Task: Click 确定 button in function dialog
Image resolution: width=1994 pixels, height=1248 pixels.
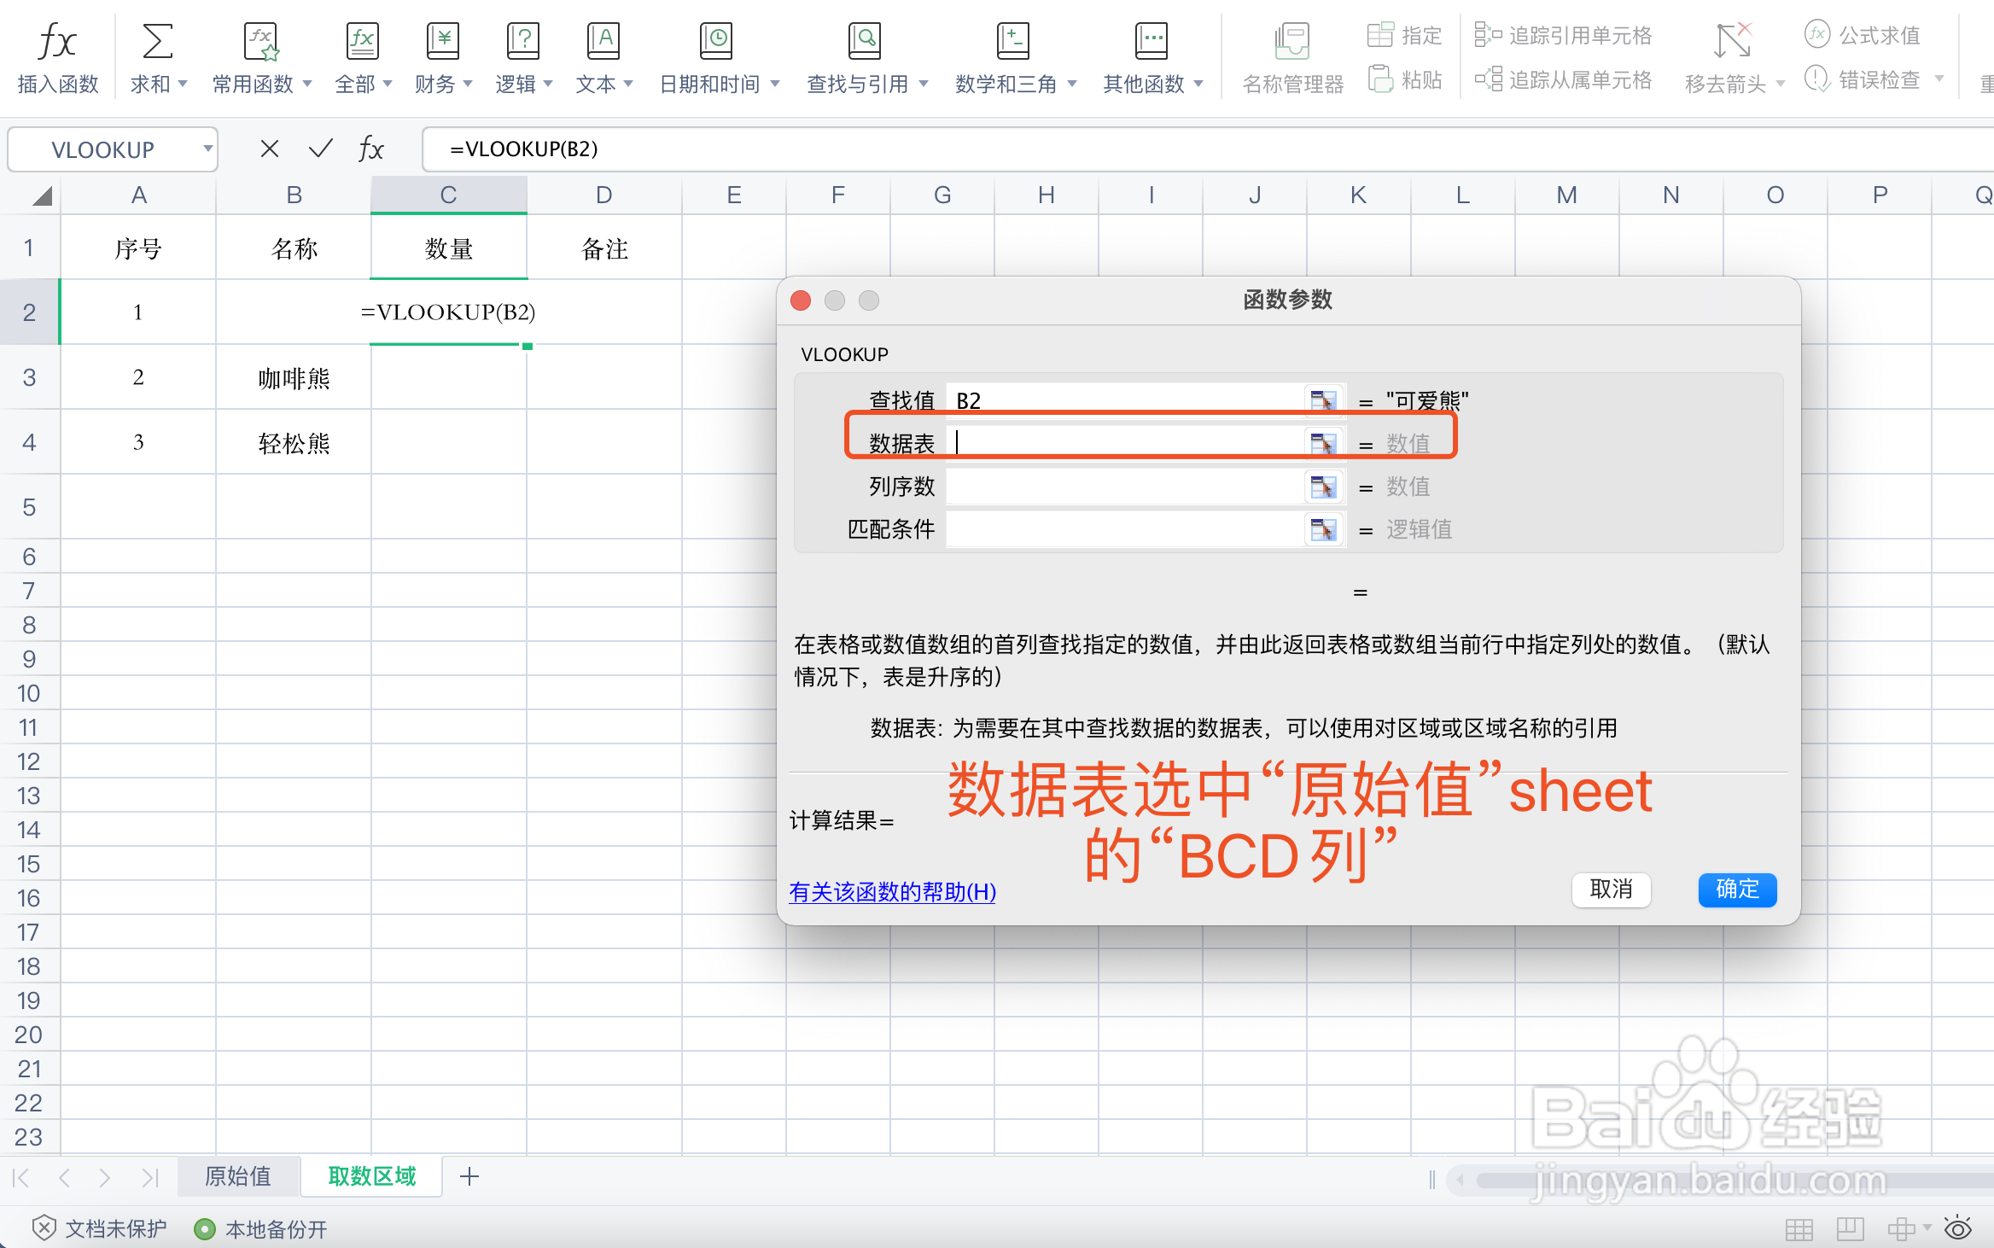Action: point(1737,889)
